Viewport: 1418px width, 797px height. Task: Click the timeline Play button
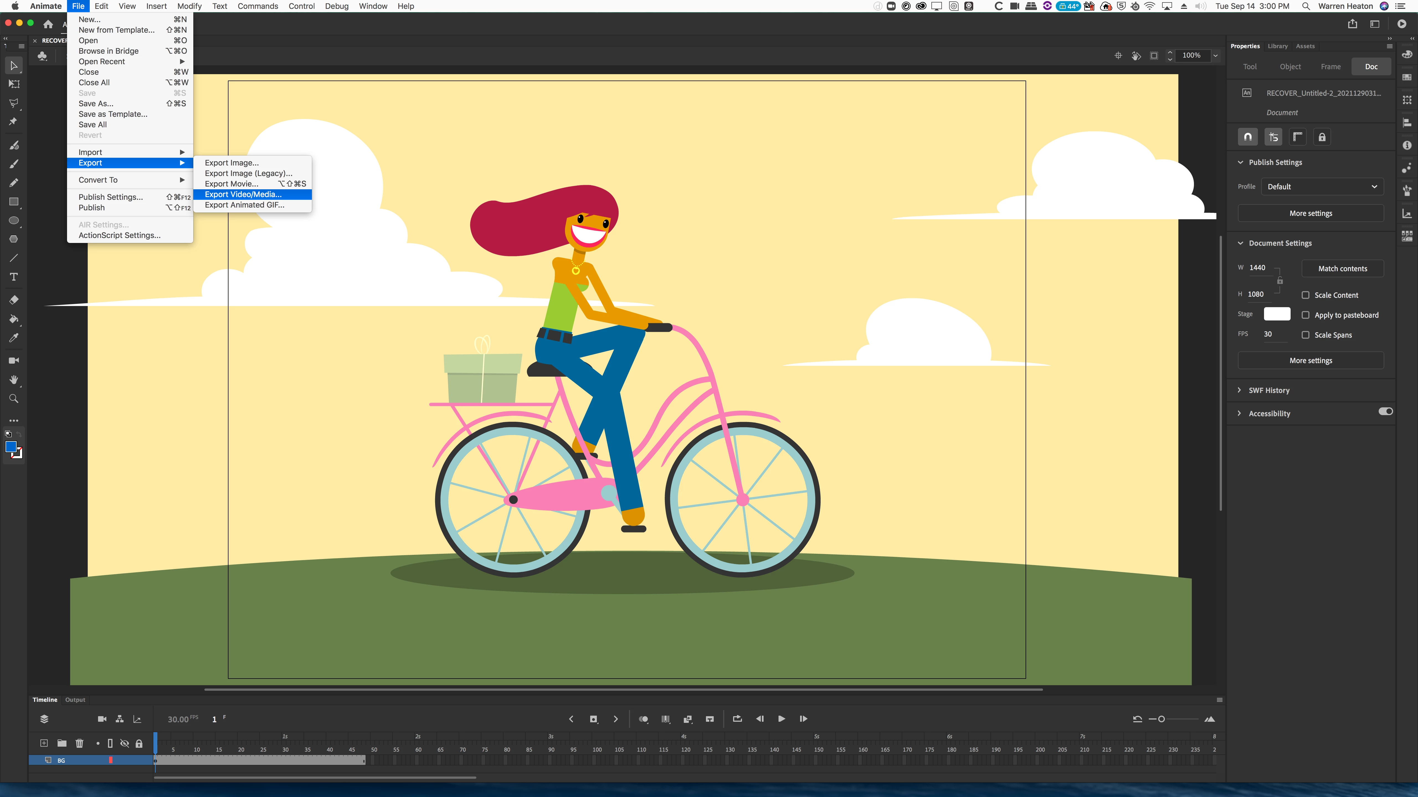pyautogui.click(x=781, y=719)
